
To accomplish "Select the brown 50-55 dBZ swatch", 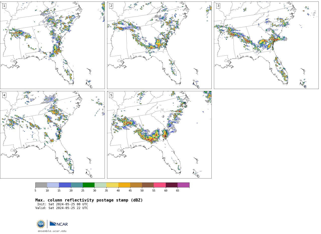I will [x=148, y=185].
